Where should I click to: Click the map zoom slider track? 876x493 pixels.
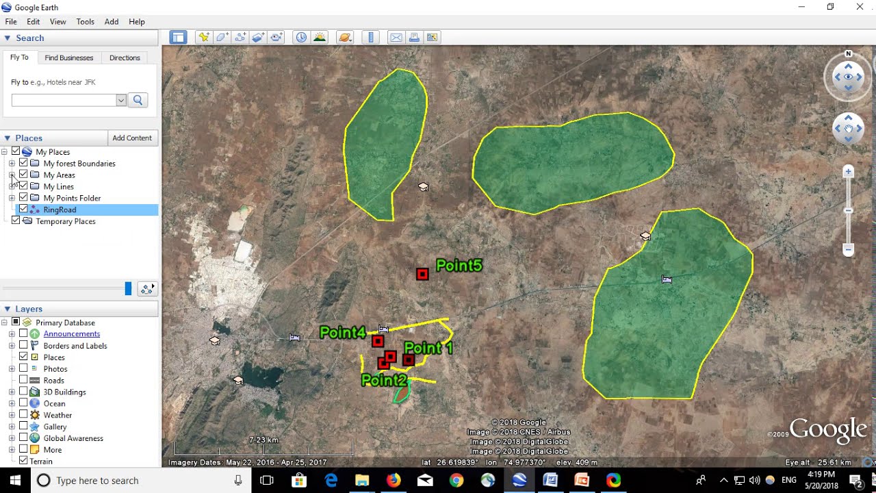click(849, 210)
